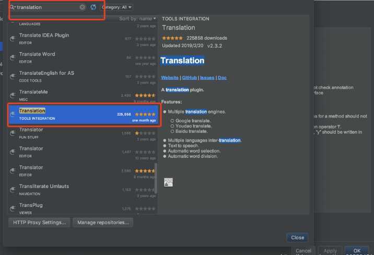Click the large Translation heading in description
This screenshot has width=374, height=255.
tap(182, 60)
